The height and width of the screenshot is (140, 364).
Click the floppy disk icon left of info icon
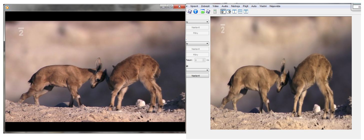[190, 11]
